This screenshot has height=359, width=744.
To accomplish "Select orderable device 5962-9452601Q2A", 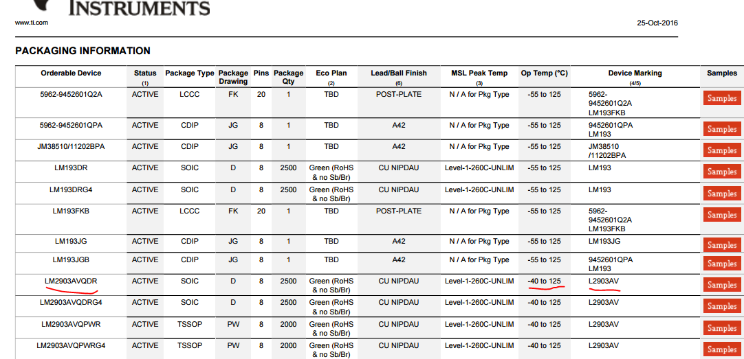I will 72,94.
